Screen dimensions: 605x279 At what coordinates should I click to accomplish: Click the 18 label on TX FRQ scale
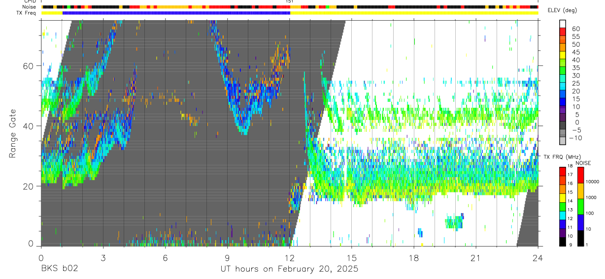point(570,166)
